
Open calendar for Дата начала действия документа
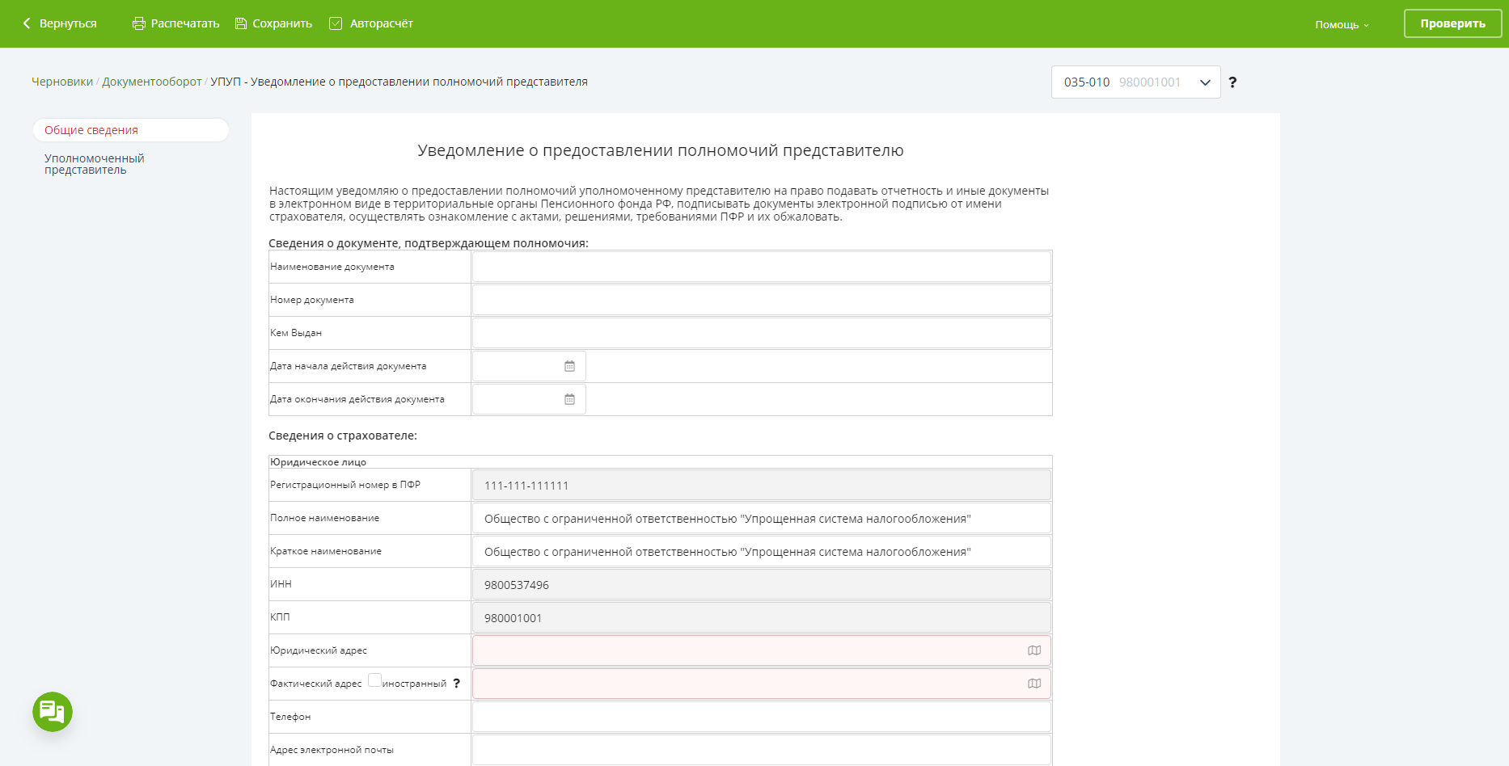(x=569, y=366)
